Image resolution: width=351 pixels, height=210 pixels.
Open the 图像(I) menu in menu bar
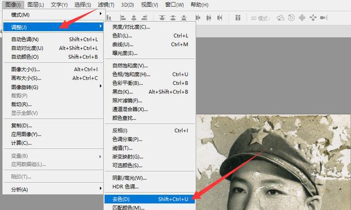point(13,4)
